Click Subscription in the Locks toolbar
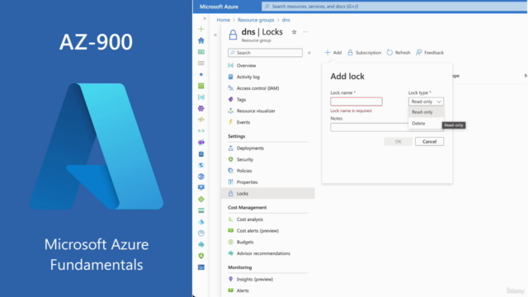Viewport: 528px width, 297px height. 365,53
